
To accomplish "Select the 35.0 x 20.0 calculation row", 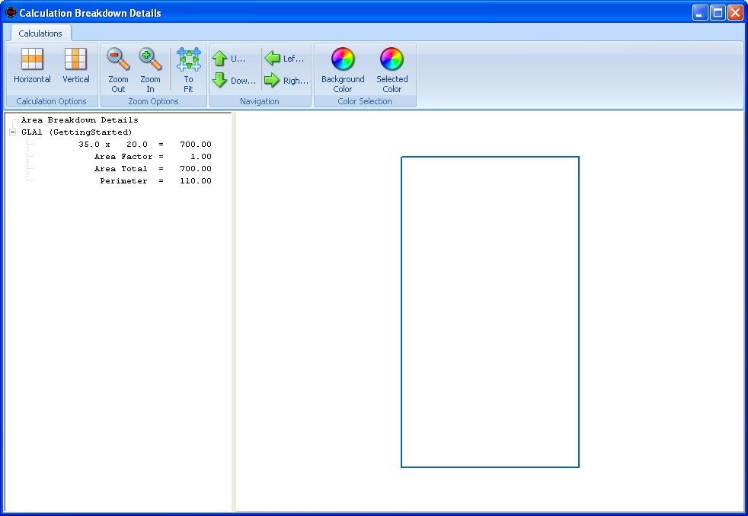I will (x=145, y=145).
